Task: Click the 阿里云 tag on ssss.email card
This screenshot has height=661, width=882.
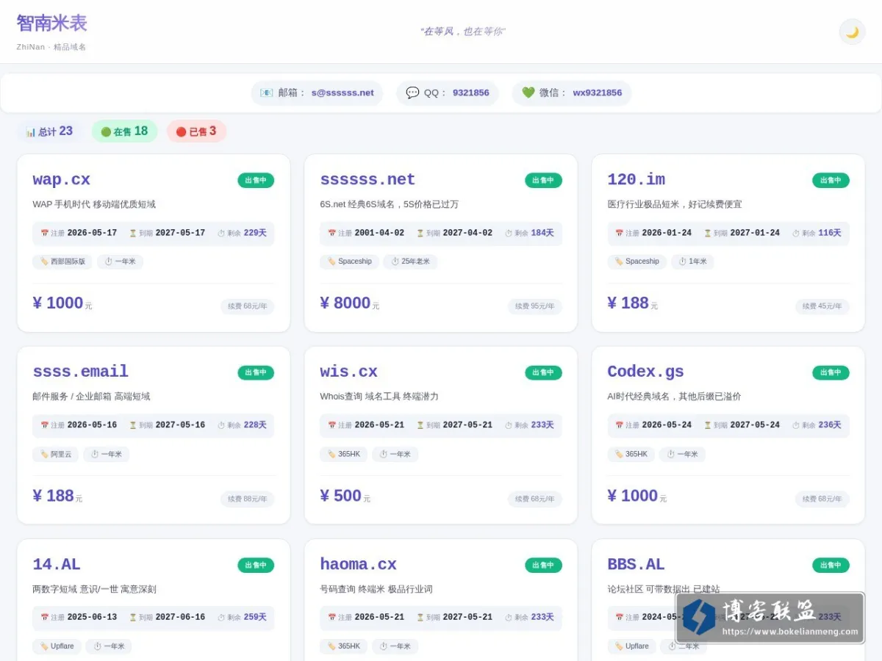Action: point(55,454)
